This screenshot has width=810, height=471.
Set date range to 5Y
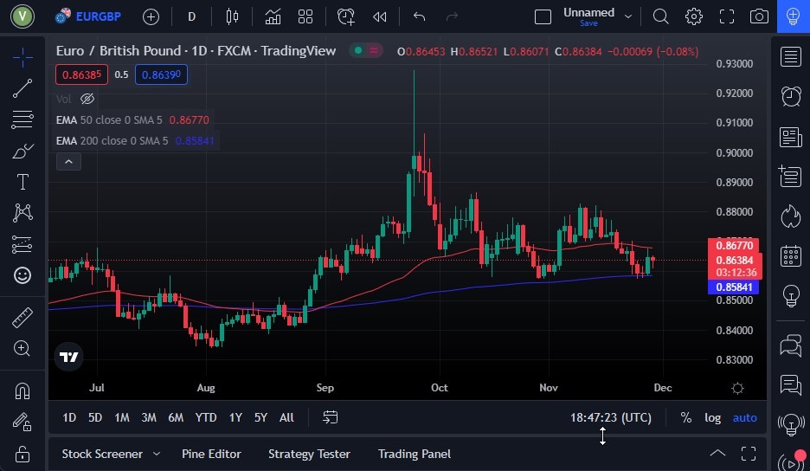click(x=260, y=417)
